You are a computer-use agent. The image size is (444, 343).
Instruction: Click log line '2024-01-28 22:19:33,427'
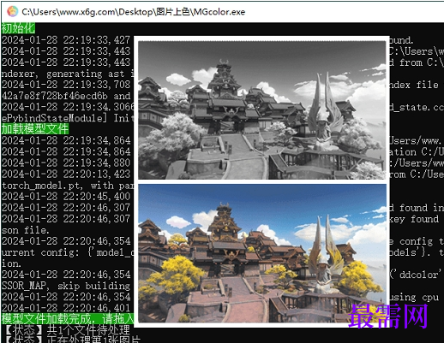tap(66, 39)
